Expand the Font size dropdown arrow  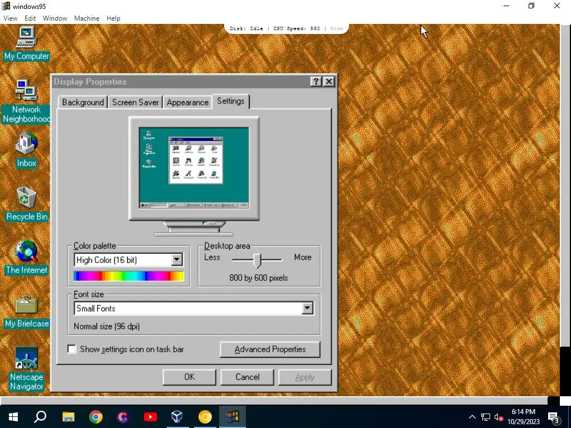pos(307,308)
